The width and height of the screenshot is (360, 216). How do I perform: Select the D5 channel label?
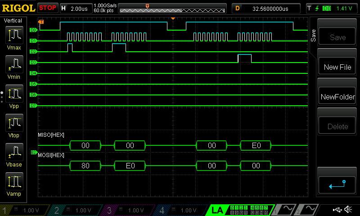[33, 84]
